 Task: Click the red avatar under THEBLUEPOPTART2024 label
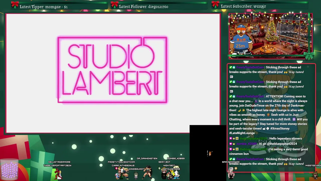pos(58,174)
